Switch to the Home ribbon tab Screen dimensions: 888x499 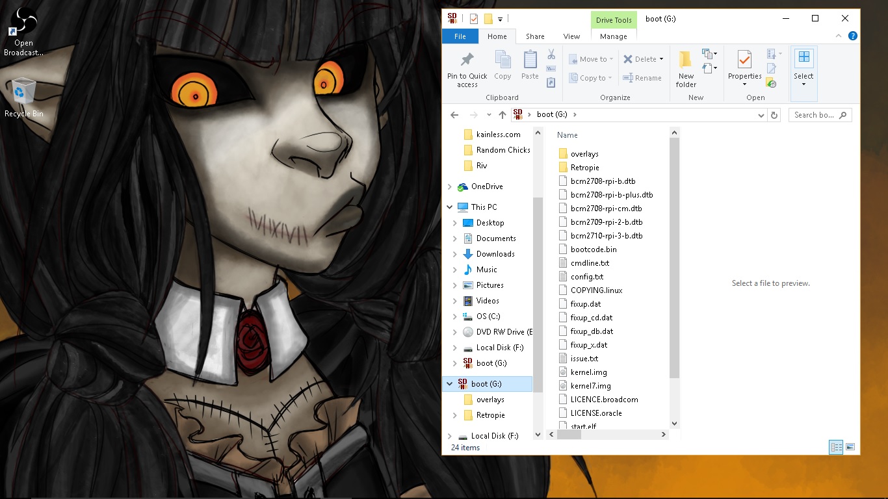click(x=497, y=36)
